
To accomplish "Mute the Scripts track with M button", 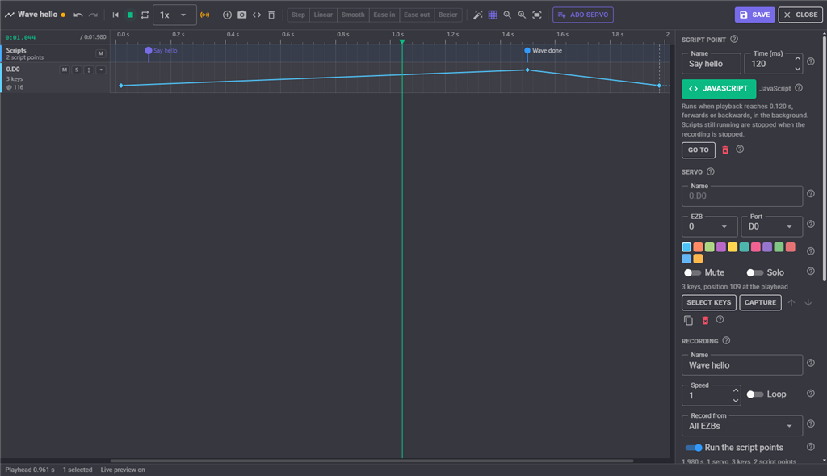I will coord(101,53).
